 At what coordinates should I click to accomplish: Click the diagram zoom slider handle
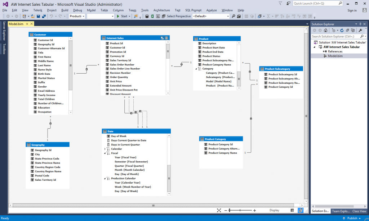[230, 211]
